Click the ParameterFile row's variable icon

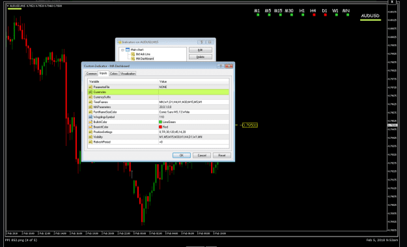tap(91, 87)
